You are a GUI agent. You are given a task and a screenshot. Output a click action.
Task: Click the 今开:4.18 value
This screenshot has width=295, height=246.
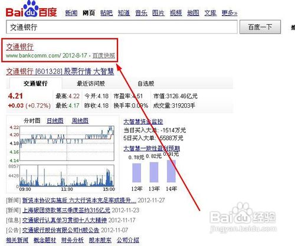97,96
